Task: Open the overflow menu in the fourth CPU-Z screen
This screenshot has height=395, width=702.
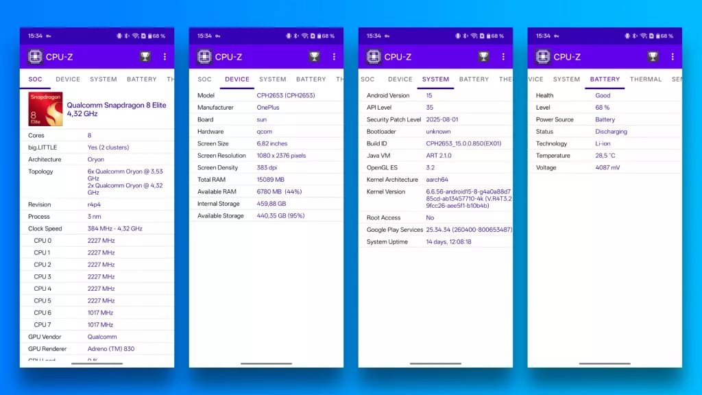Action: coord(673,56)
